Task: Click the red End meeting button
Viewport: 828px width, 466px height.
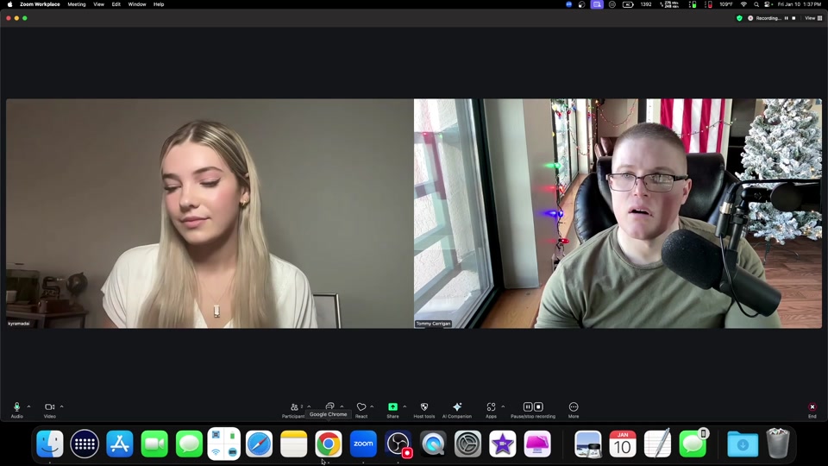Action: 812,407
